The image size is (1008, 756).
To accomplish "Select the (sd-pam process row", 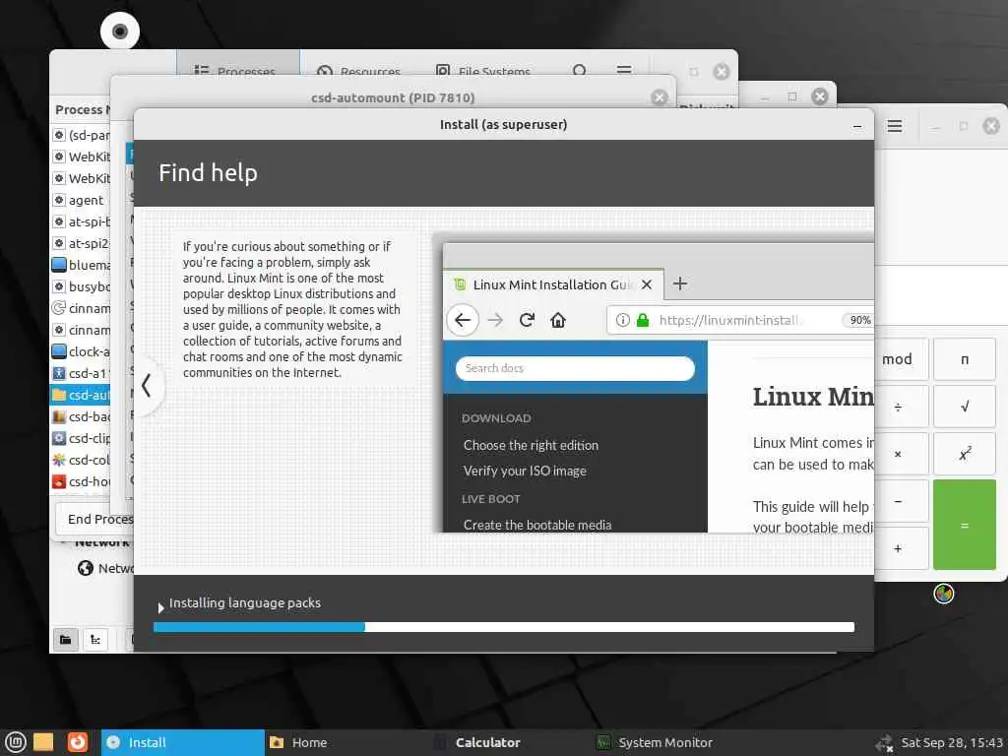I will [x=81, y=135].
